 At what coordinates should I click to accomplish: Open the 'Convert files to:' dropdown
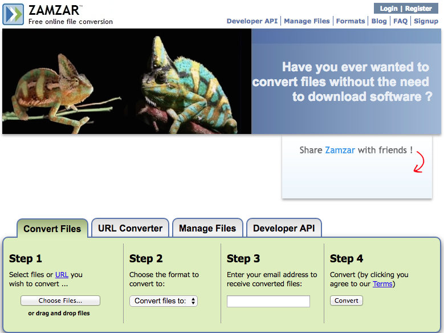[x=164, y=300]
